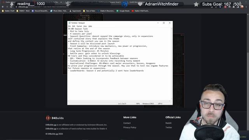Click the 100% zoom status entry
The height and width of the screenshot is (140, 249).
tap(138, 104)
